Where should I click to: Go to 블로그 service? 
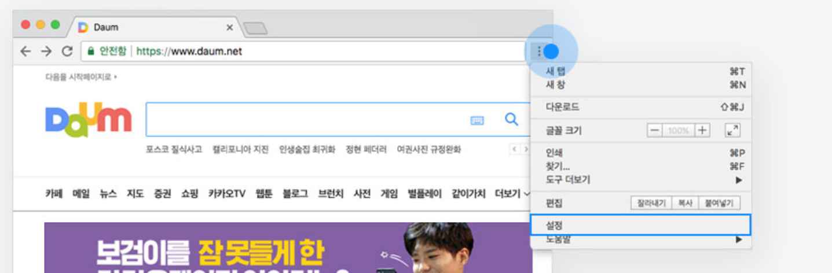click(x=295, y=194)
